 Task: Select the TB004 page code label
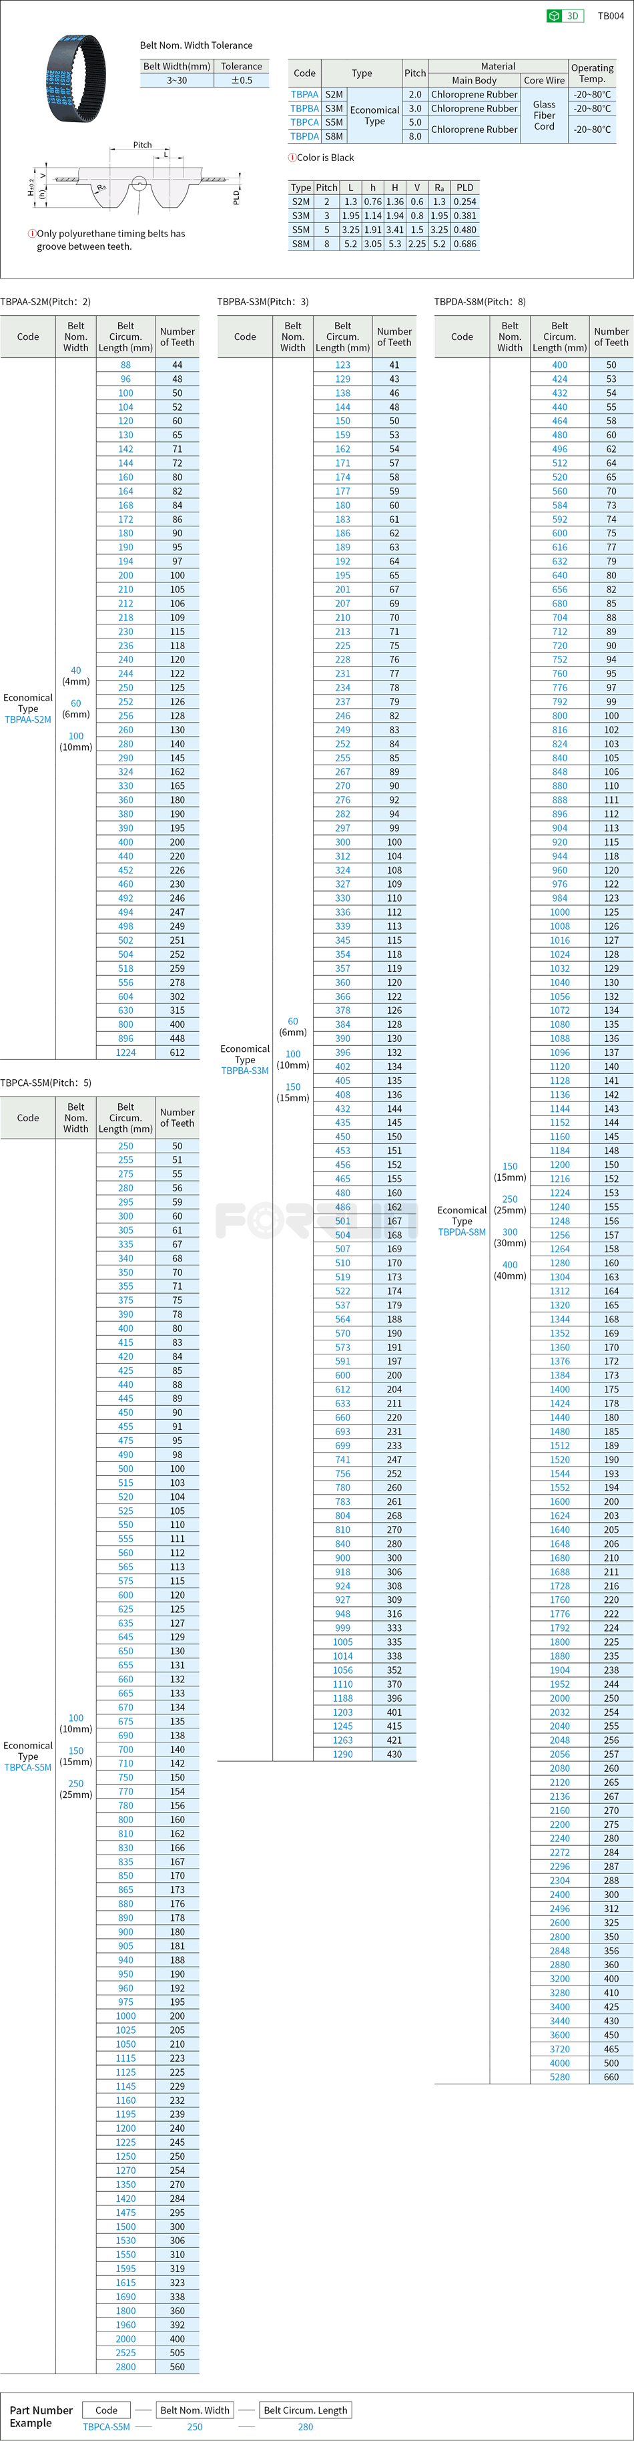611,16
